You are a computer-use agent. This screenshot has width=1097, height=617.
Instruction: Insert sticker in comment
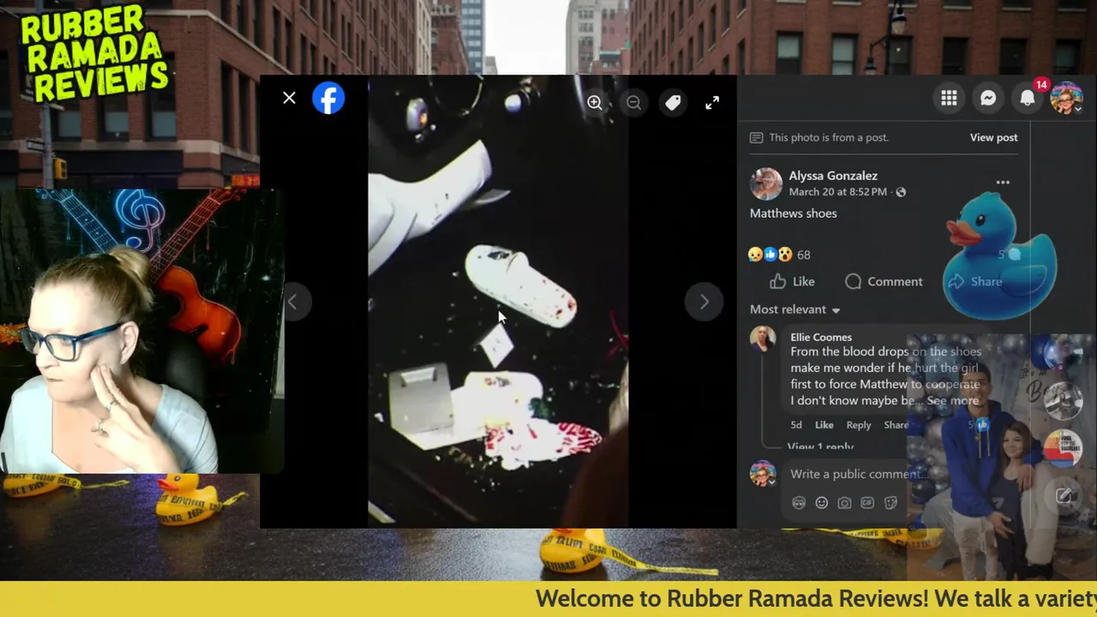click(890, 503)
